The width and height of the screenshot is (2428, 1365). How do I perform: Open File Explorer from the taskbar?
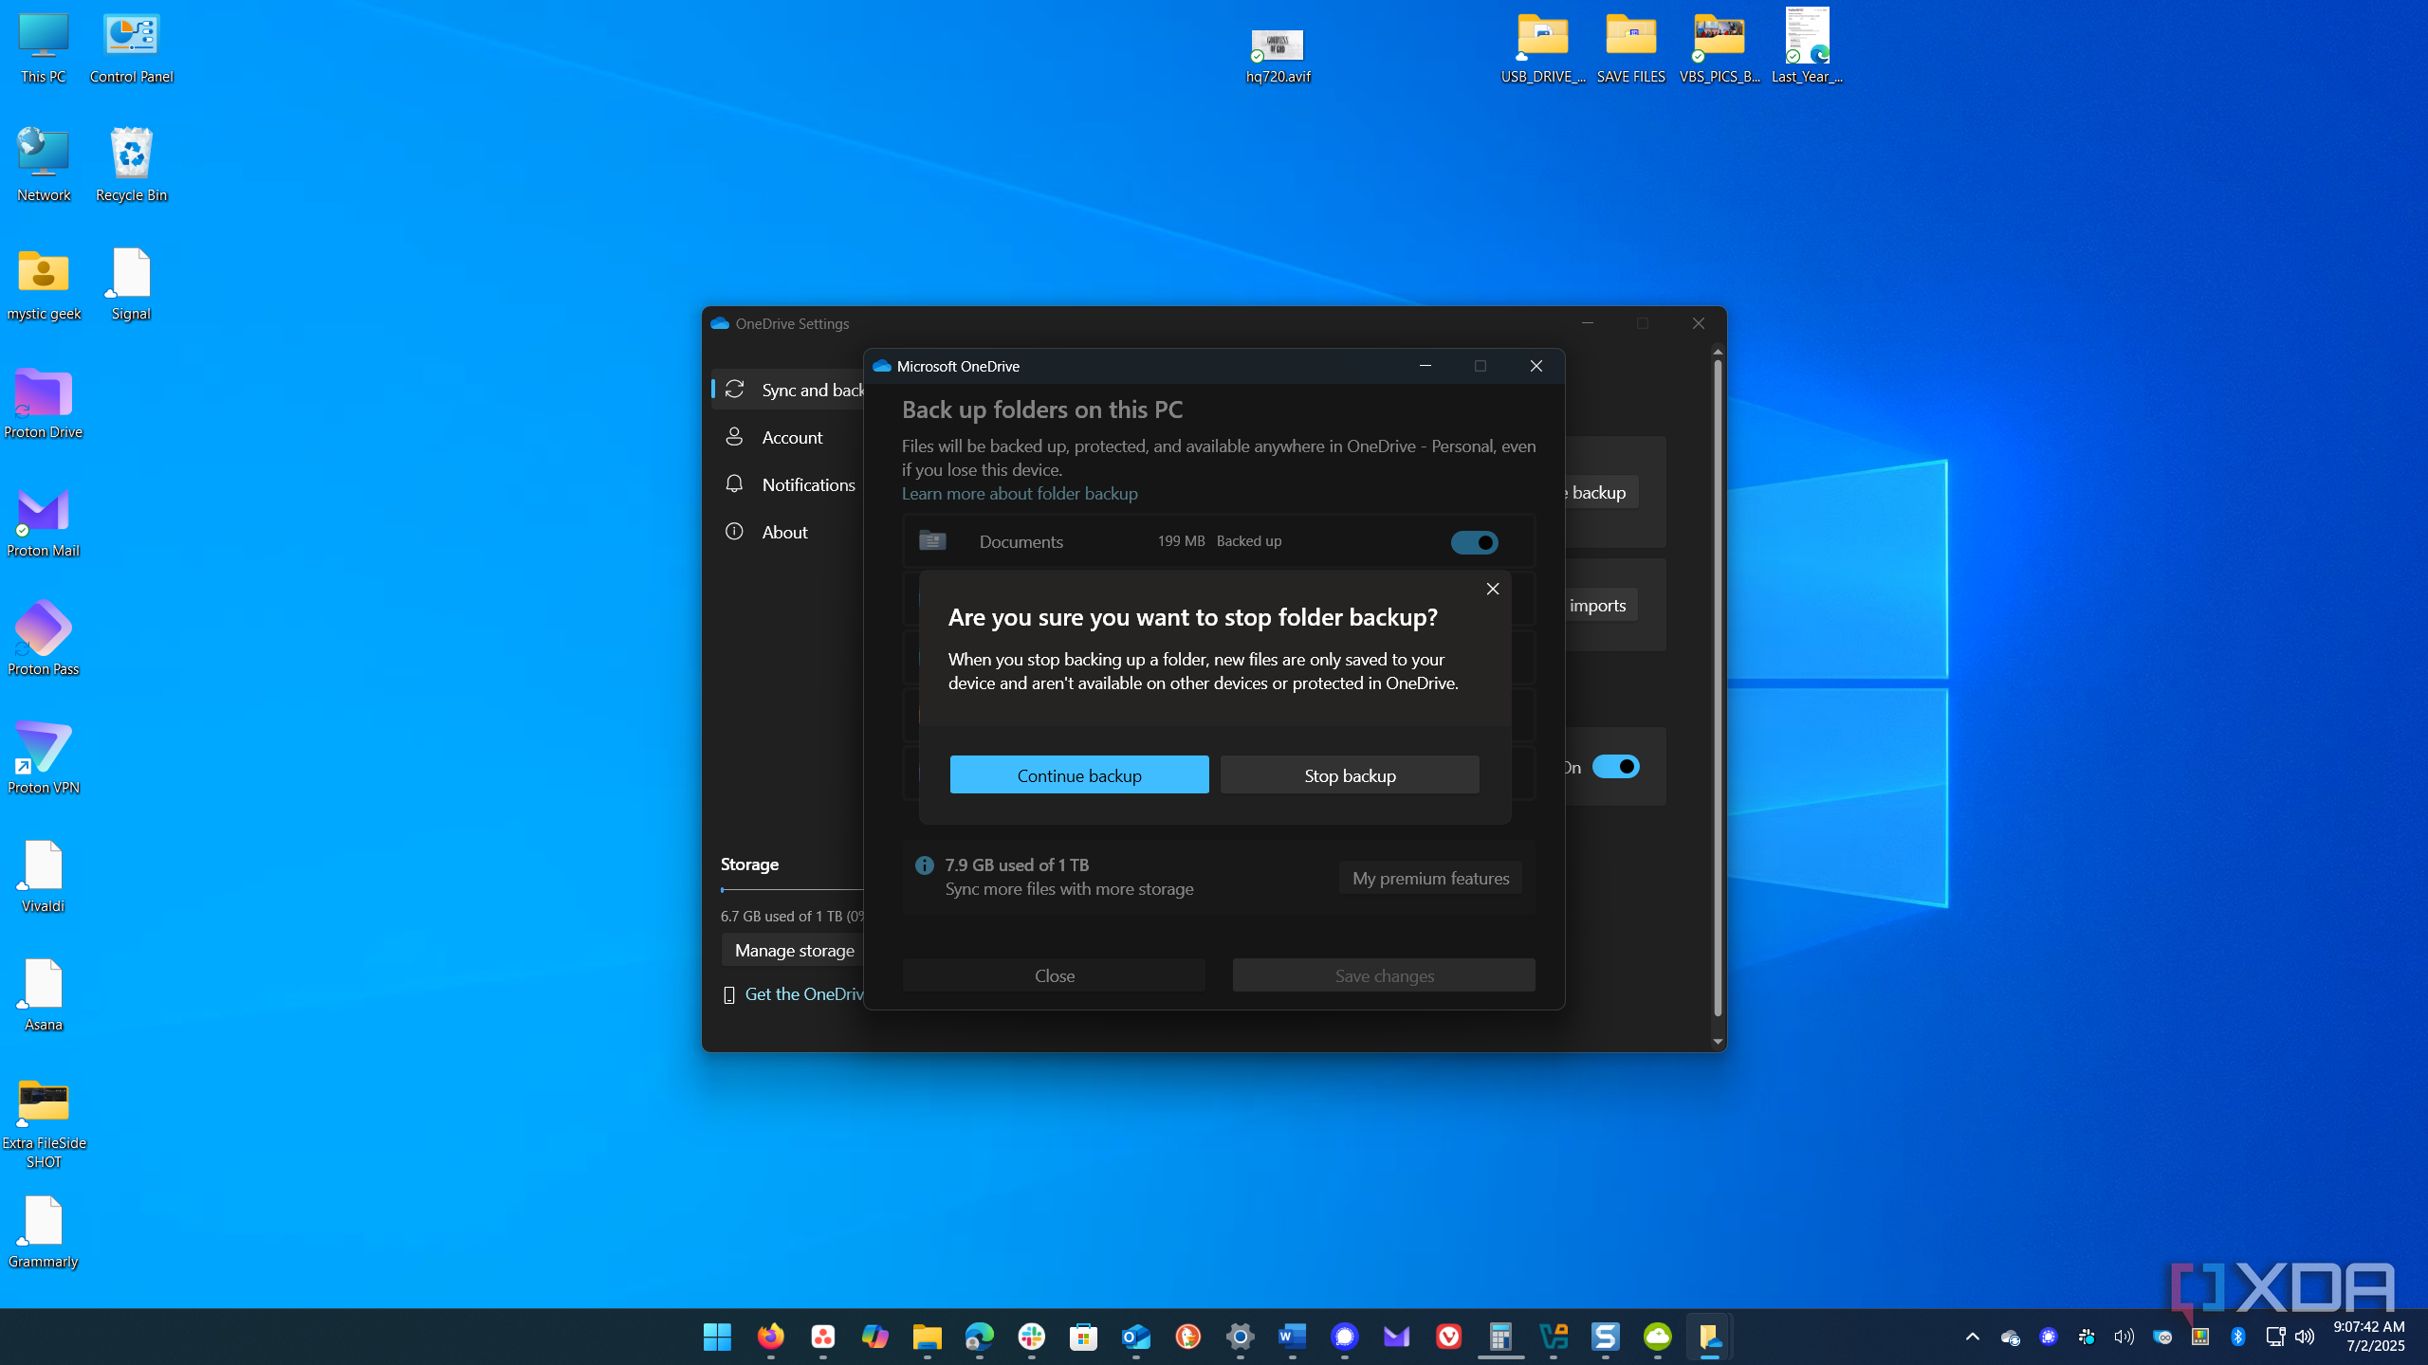(x=927, y=1337)
